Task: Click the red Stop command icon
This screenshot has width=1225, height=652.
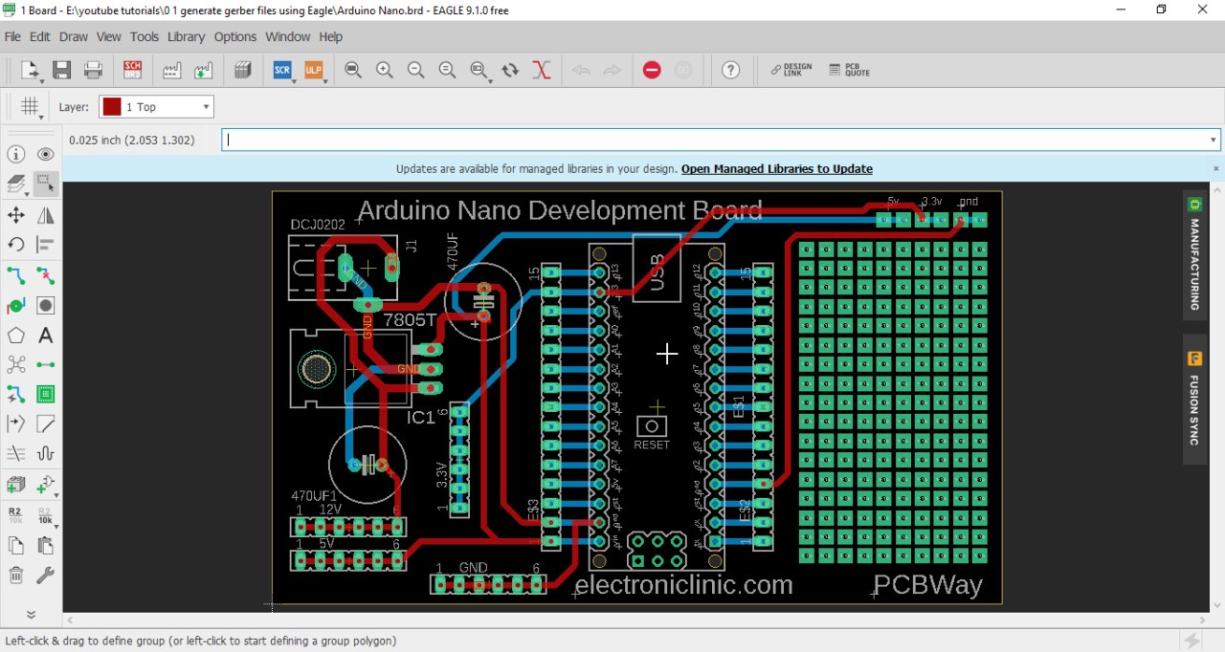Action: (652, 70)
